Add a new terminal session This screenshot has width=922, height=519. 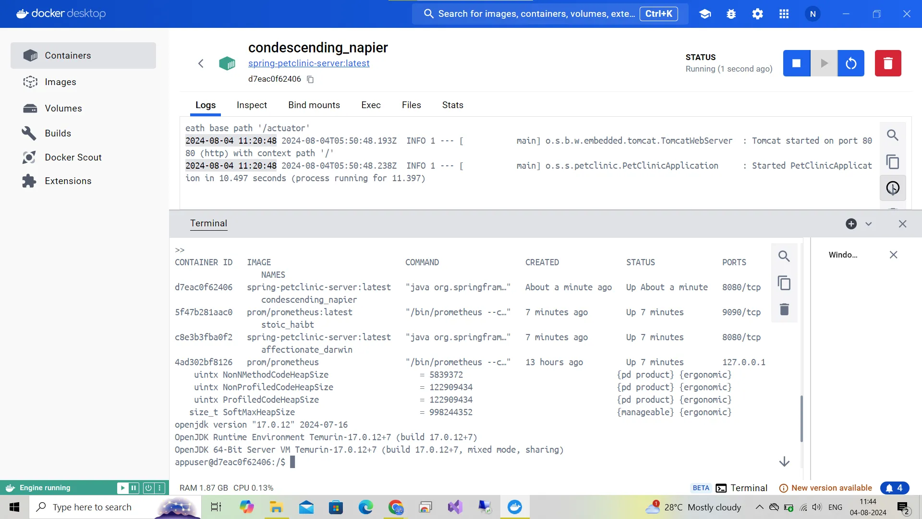point(851,224)
